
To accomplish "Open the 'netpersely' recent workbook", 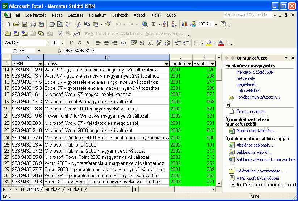I will click(245, 78).
